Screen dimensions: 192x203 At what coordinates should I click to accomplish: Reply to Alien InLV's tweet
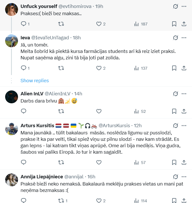(x=24, y=111)
